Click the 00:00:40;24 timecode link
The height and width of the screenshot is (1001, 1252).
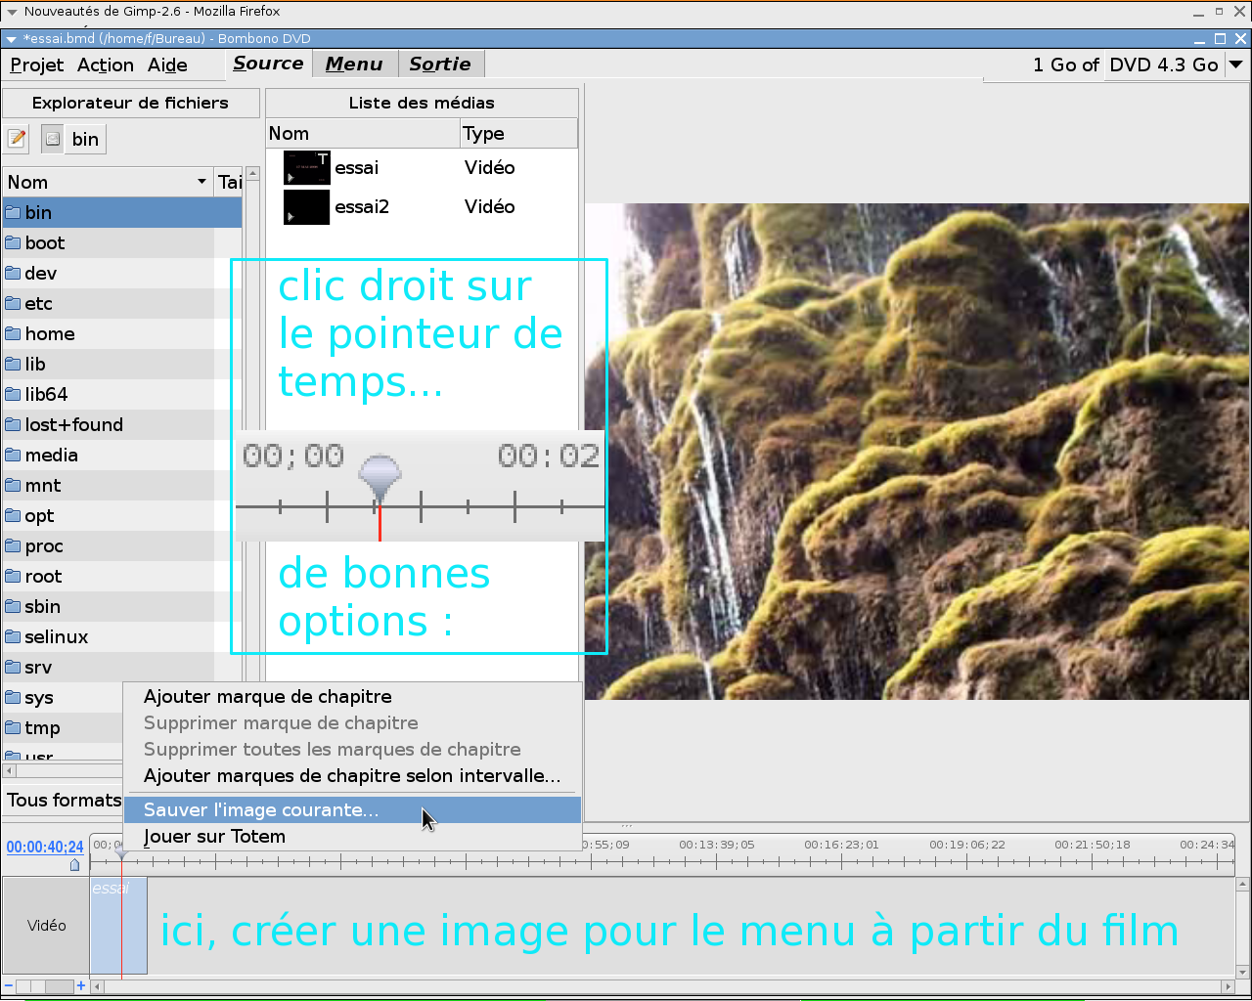click(45, 847)
